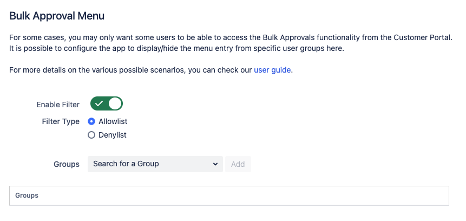Click the Groups table column header

pos(27,195)
